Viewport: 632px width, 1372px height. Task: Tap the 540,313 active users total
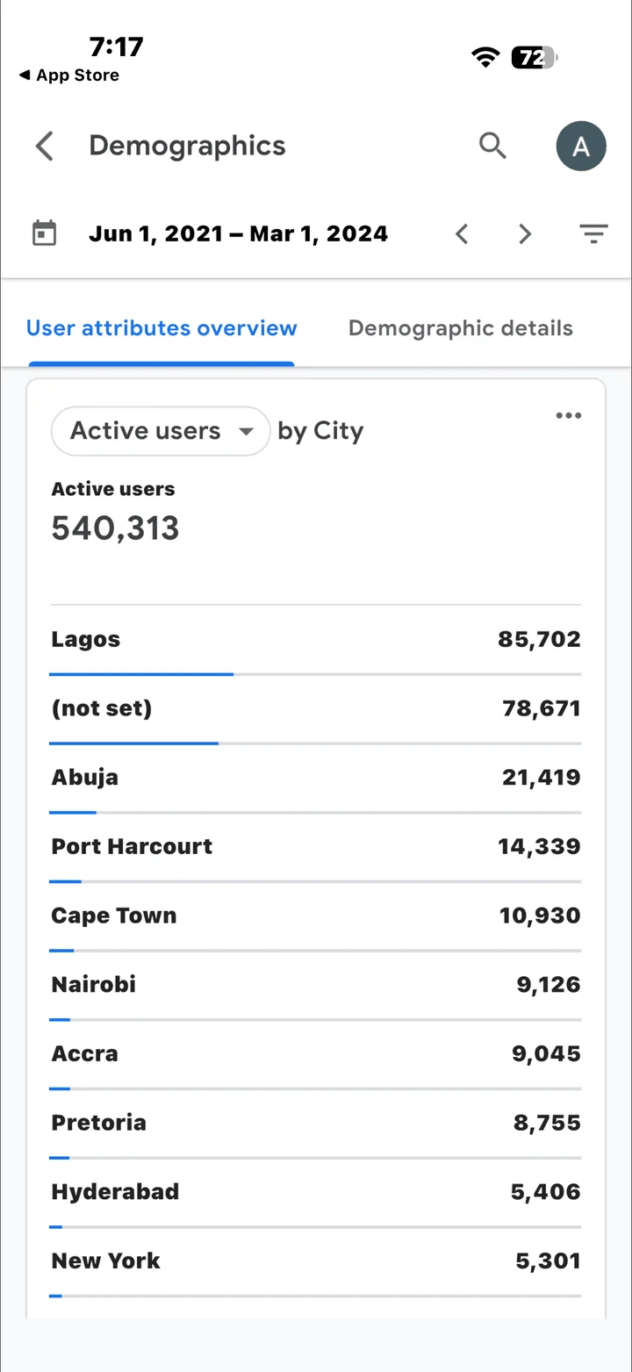coord(115,528)
